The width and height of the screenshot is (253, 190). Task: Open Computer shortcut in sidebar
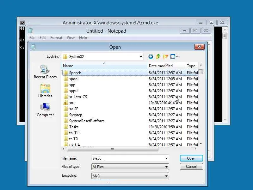pyautogui.click(x=45, y=110)
